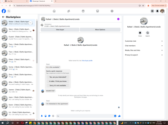
Task: Open the Groups icon in top navigation
Action: pyautogui.click(x=112, y=11)
